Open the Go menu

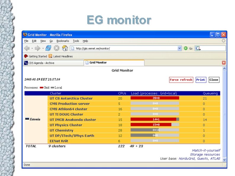pos(51,41)
